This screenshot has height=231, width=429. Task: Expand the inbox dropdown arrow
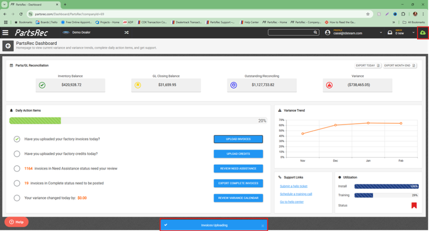pos(413,33)
